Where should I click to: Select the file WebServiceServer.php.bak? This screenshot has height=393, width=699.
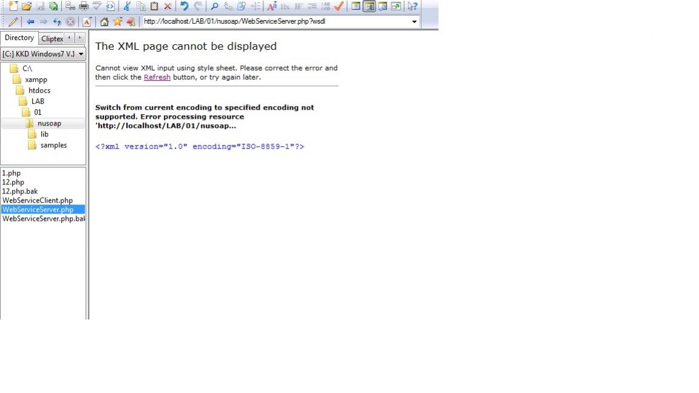point(43,219)
